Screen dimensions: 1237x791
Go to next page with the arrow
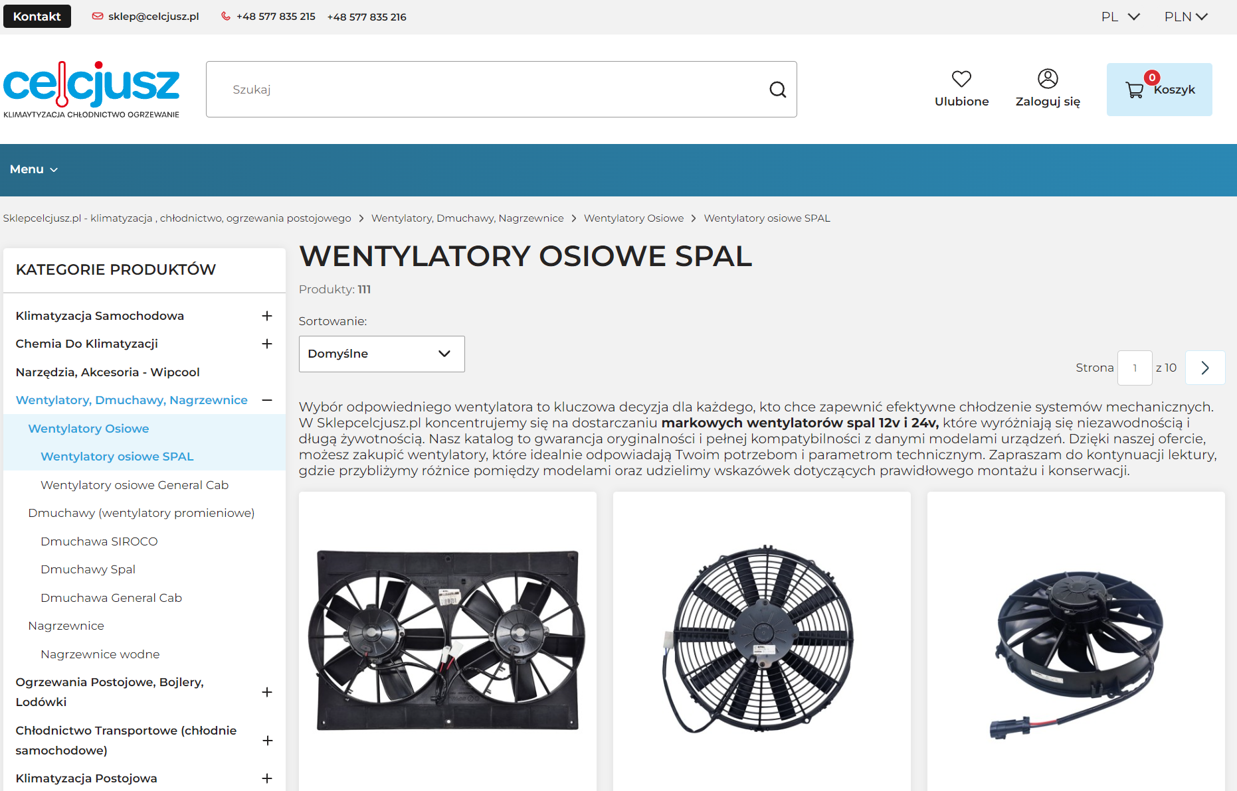pos(1205,368)
